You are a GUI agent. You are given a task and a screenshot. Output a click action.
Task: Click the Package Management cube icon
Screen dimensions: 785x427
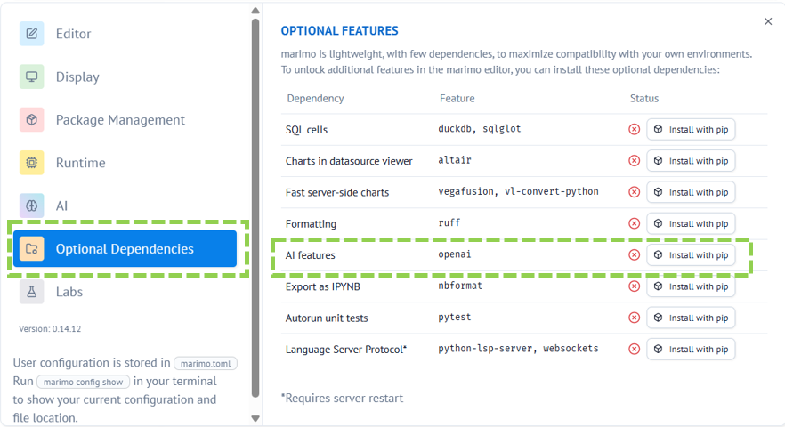[x=31, y=119]
